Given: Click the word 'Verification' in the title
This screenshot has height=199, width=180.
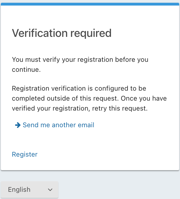Looking at the screenshot, I should (x=40, y=33).
